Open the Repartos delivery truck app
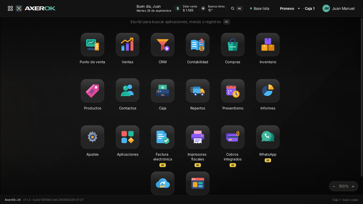The width and height of the screenshot is (363, 204). pos(198,91)
